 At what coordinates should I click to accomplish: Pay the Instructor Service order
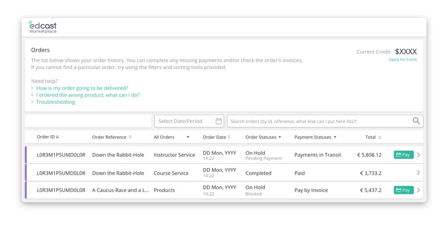[404, 155]
